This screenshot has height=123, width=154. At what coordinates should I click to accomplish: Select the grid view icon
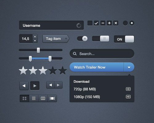click(x=24, y=98)
